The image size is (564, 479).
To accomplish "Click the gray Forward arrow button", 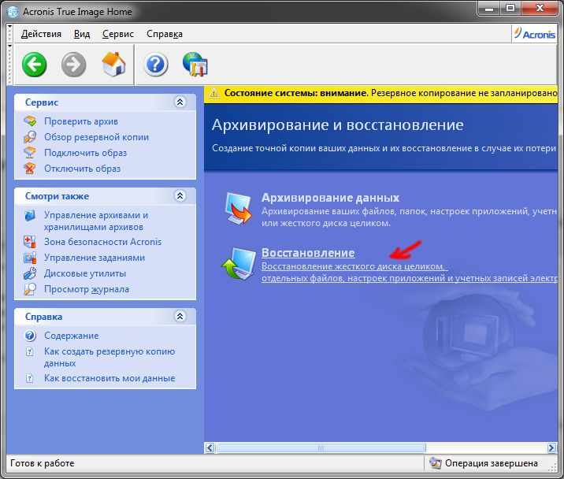I will coord(74,65).
